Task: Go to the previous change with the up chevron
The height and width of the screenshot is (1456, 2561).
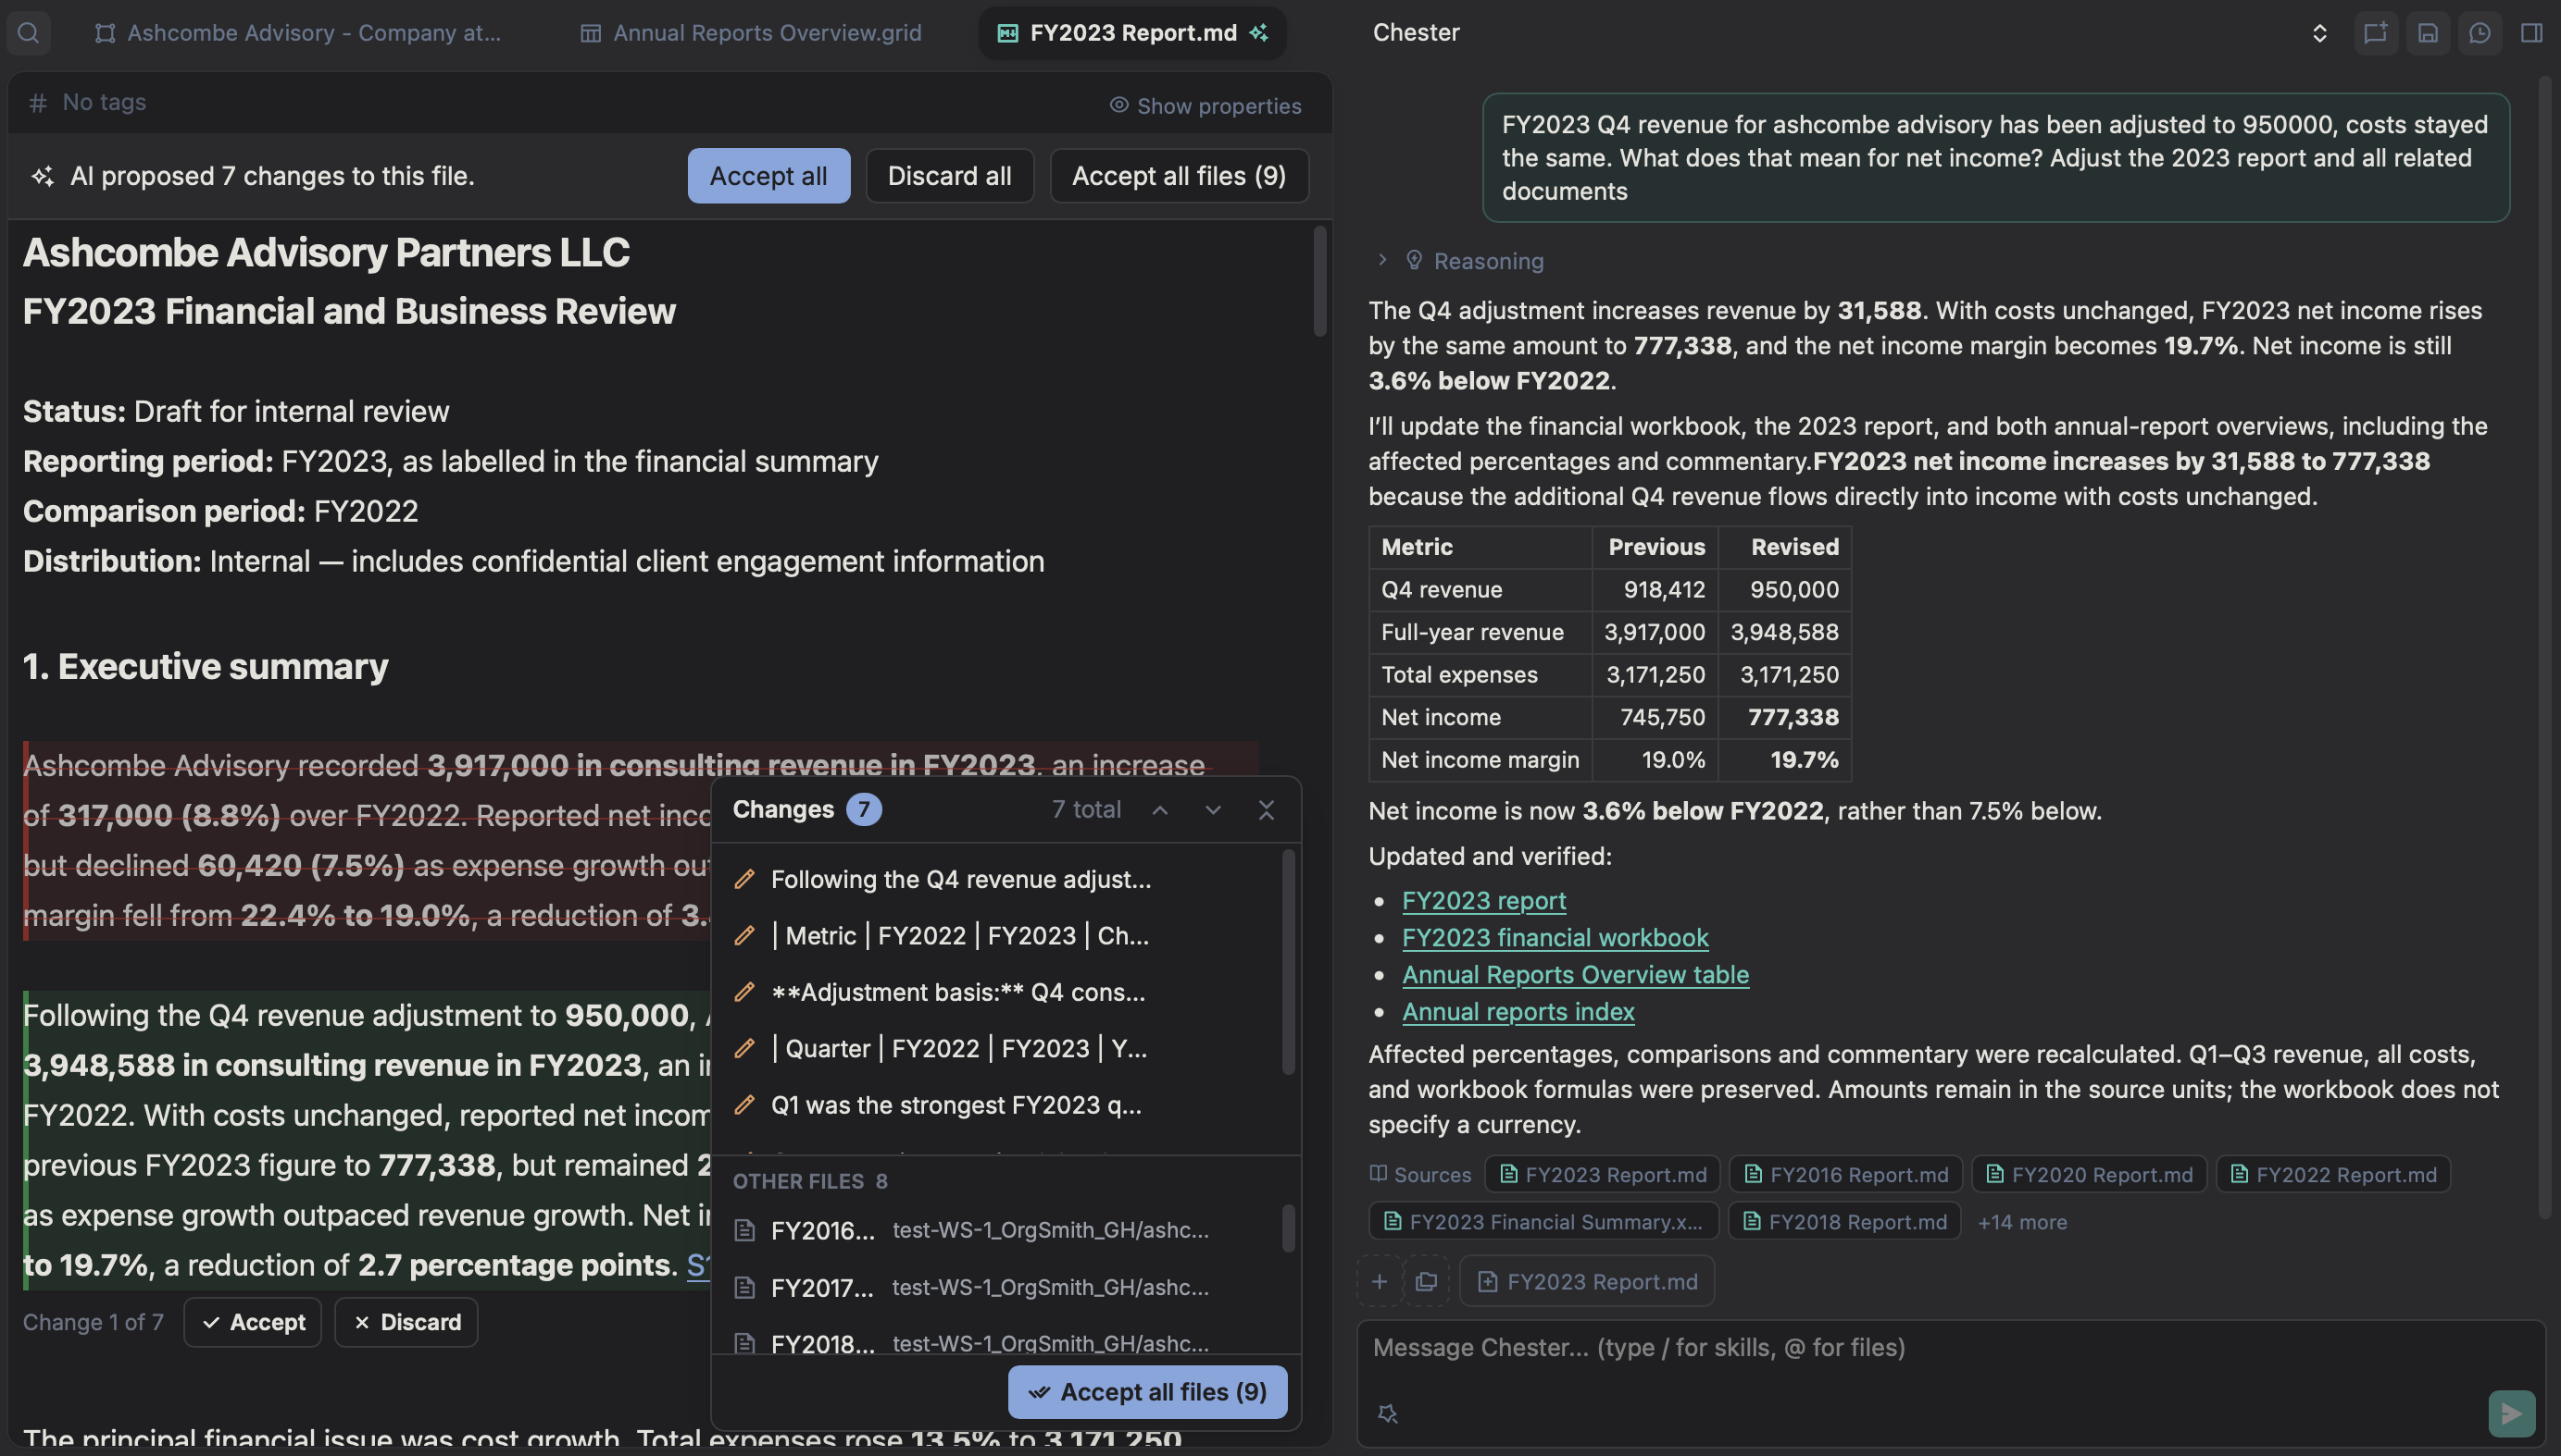Action: click(x=1159, y=809)
